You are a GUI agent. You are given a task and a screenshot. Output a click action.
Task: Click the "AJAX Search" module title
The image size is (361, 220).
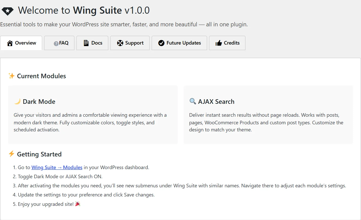click(216, 102)
